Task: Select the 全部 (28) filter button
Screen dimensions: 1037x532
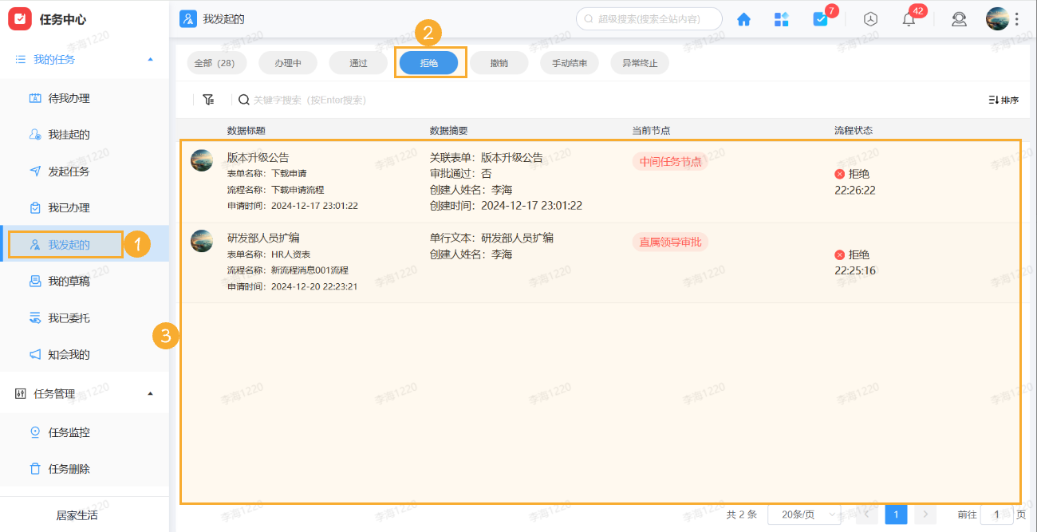Action: click(216, 62)
